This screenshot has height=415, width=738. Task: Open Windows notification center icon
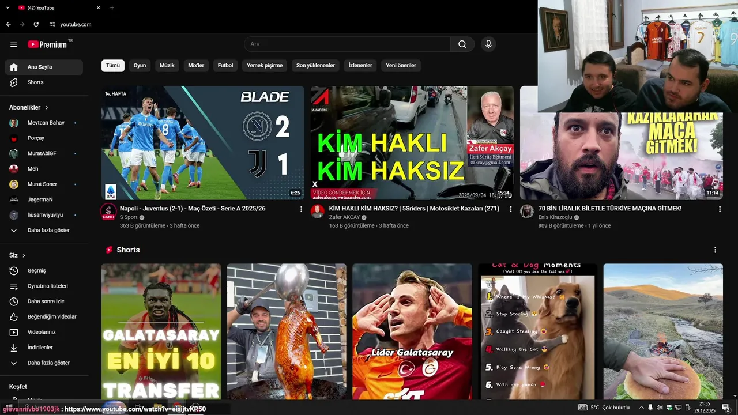pyautogui.click(x=726, y=408)
